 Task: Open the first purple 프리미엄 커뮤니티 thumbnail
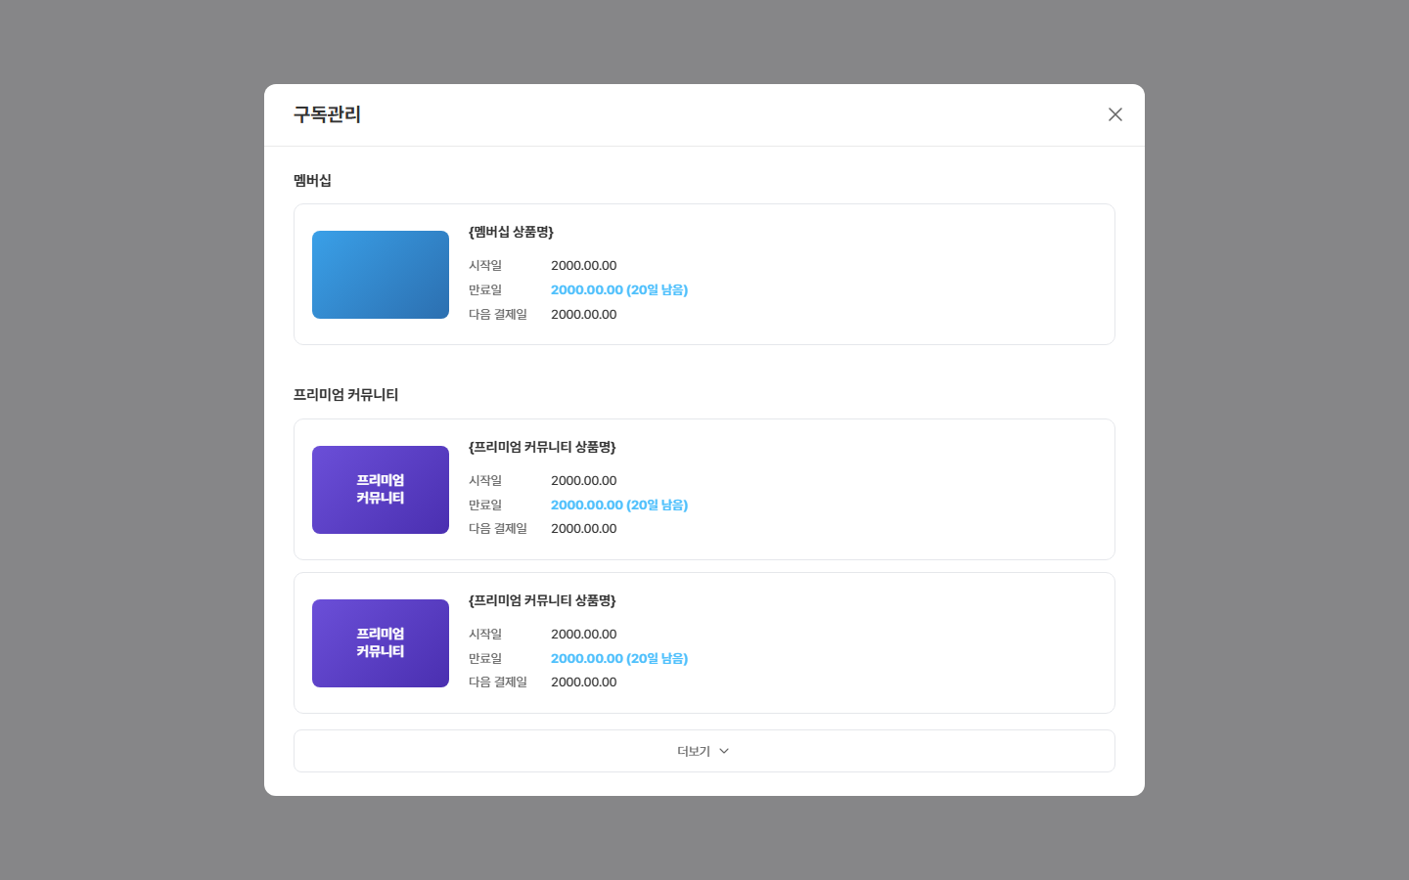(x=381, y=490)
